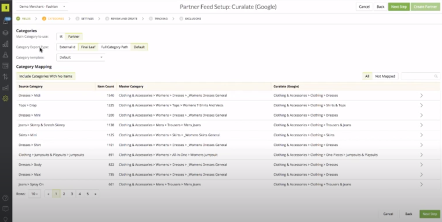Open the Demo Merchant - Fashion dropdown
Viewport: 442px width, 222px height.
(42, 7)
